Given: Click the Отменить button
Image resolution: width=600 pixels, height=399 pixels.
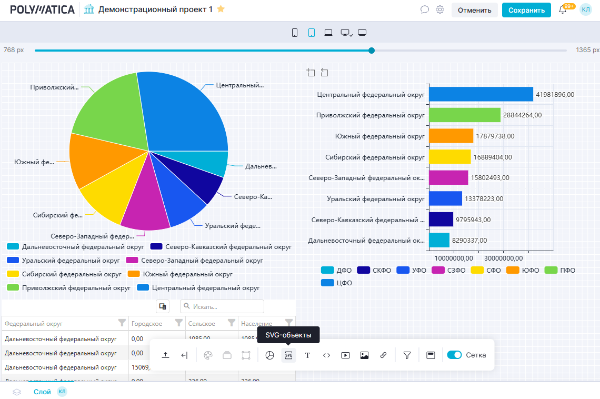Looking at the screenshot, I should pos(474,10).
